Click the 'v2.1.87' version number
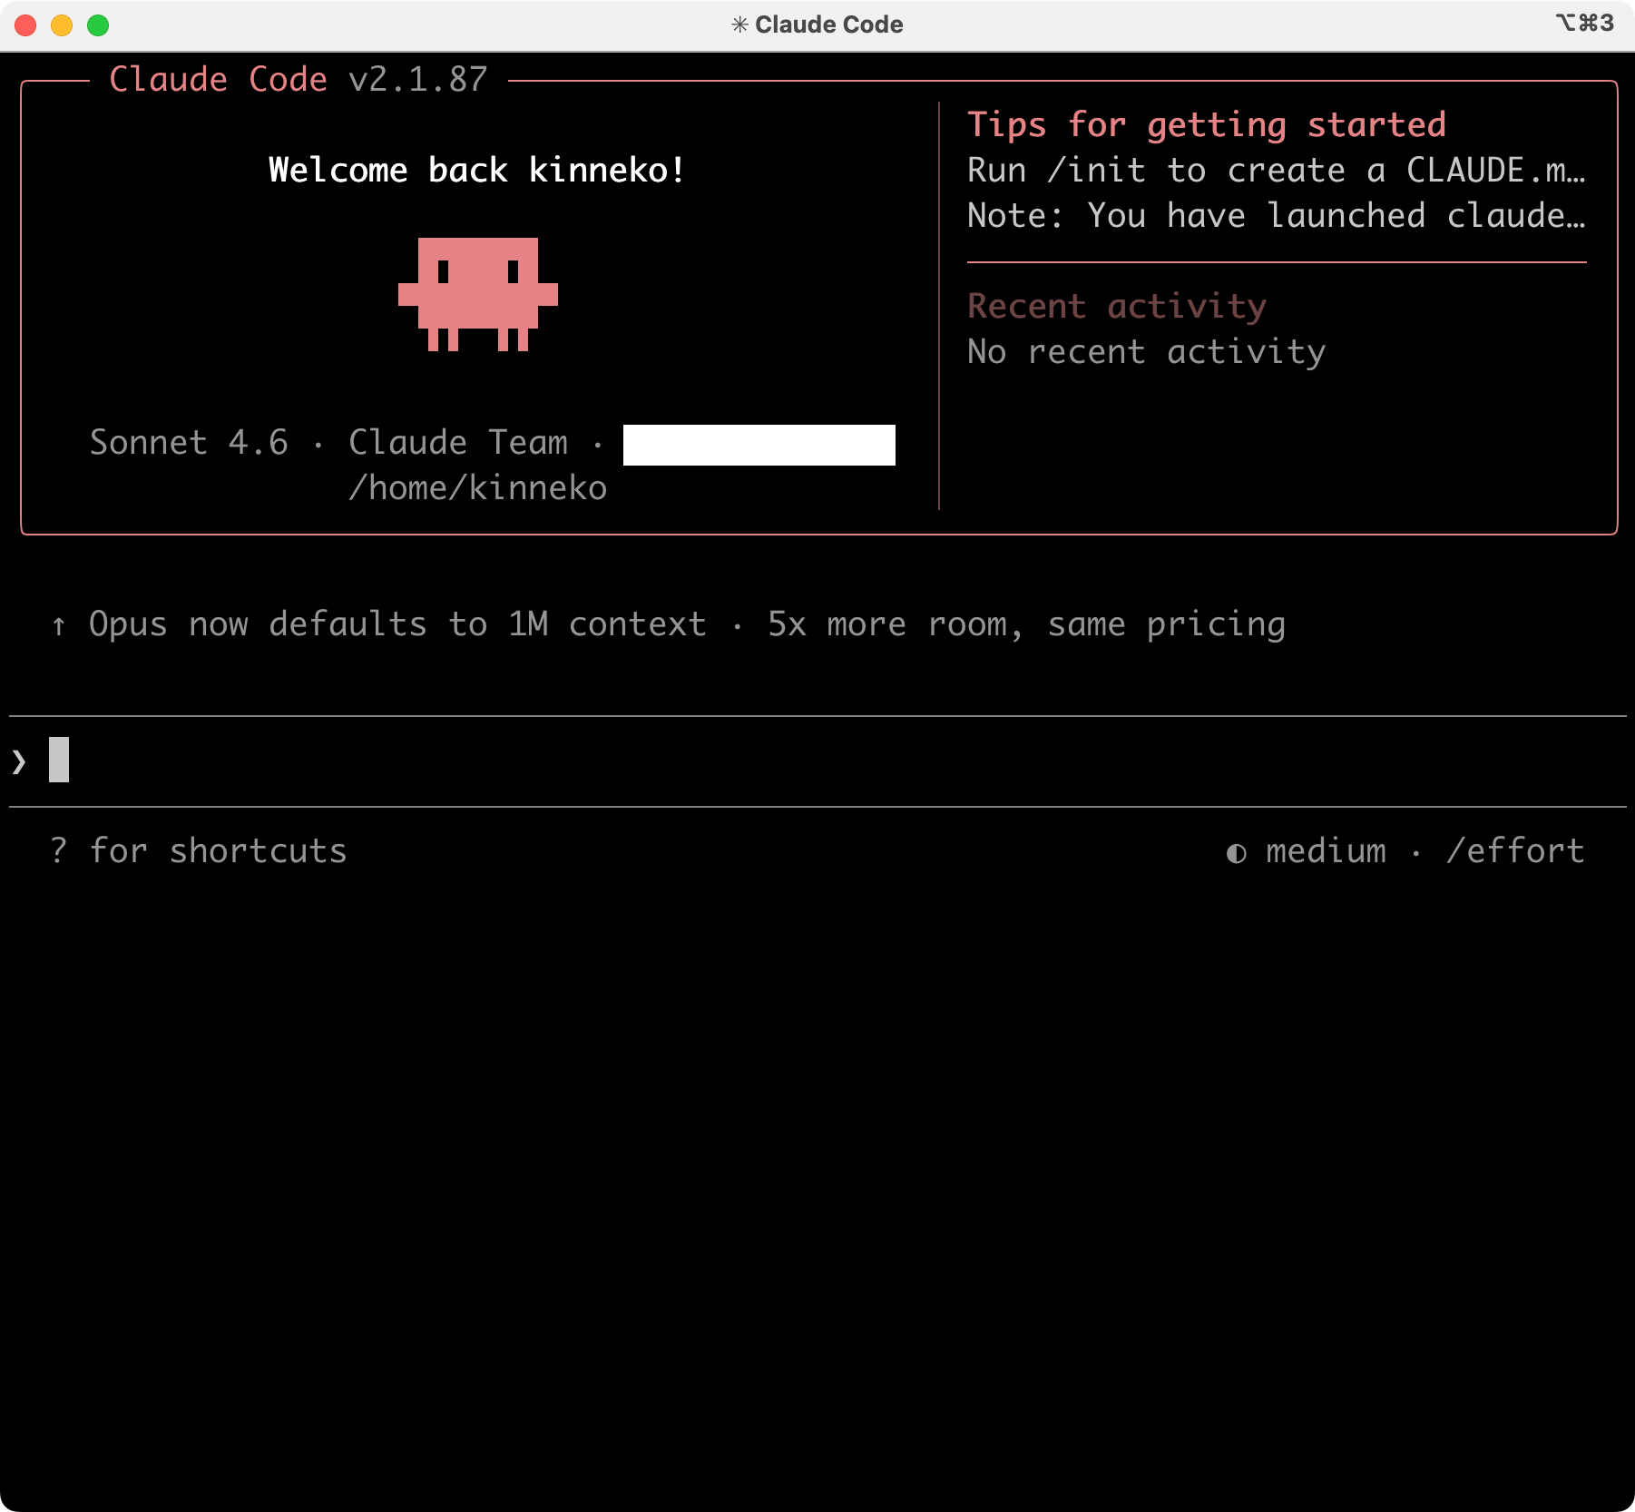The height and width of the screenshot is (1512, 1635). coord(418,80)
